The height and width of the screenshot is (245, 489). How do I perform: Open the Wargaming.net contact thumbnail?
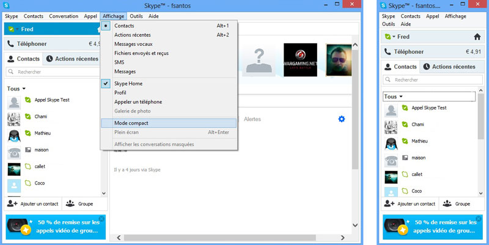300,60
